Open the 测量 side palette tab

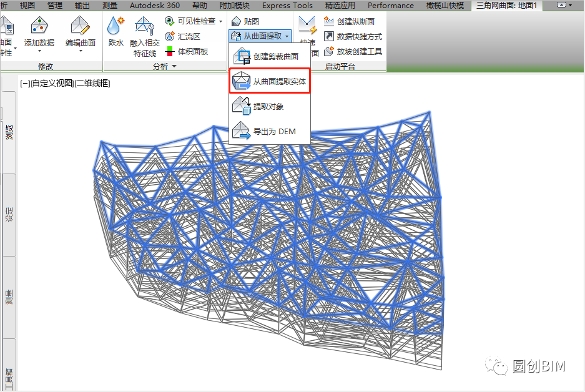[9, 297]
